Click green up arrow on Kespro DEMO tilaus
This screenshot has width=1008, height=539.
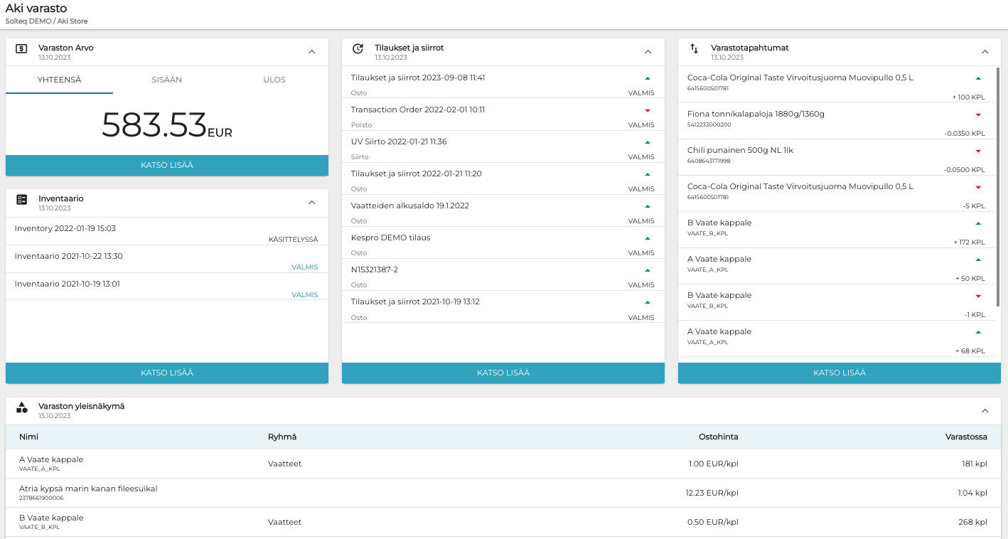coord(648,238)
